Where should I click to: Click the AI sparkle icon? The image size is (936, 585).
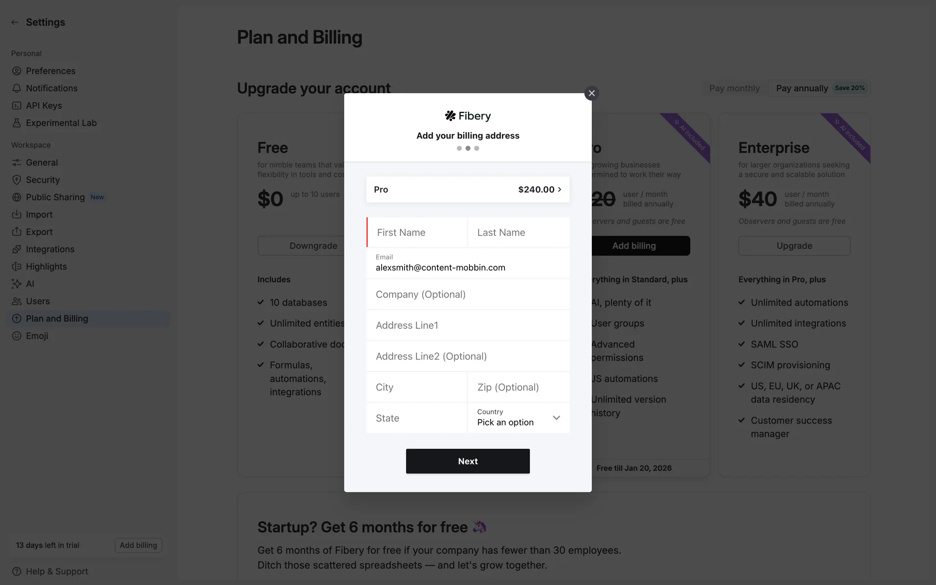pos(17,284)
